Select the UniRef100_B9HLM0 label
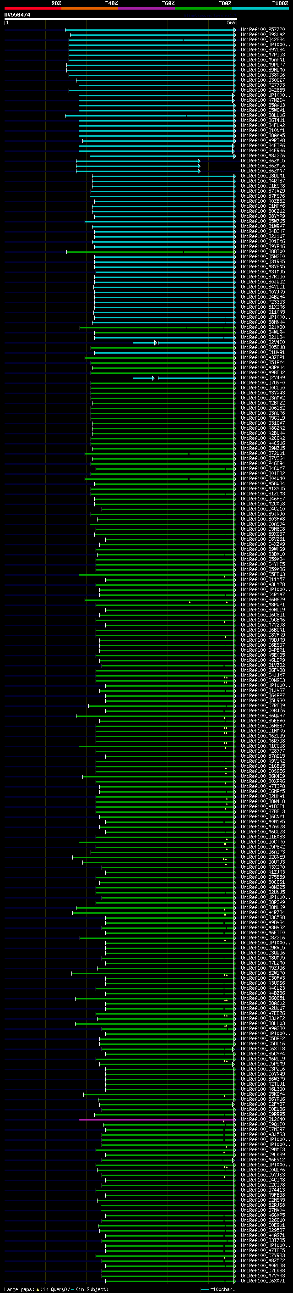 [x=262, y=70]
